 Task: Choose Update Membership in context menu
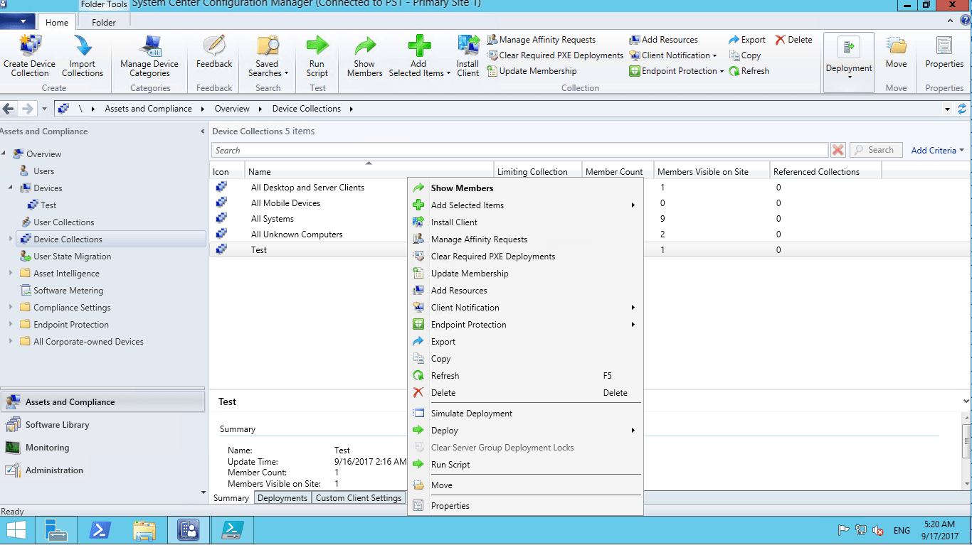525,274
